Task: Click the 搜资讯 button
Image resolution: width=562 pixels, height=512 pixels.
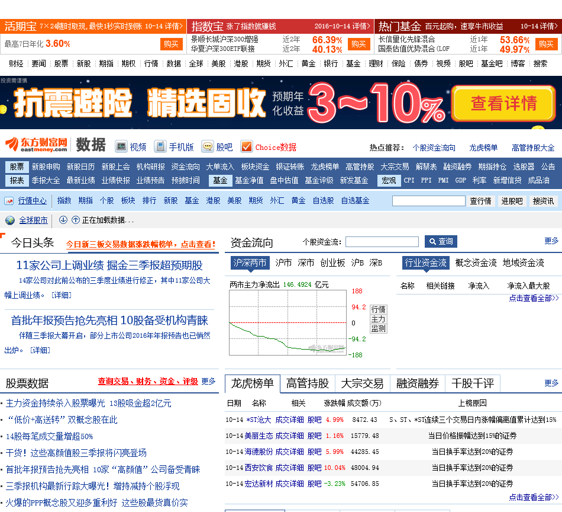Action: (x=543, y=201)
